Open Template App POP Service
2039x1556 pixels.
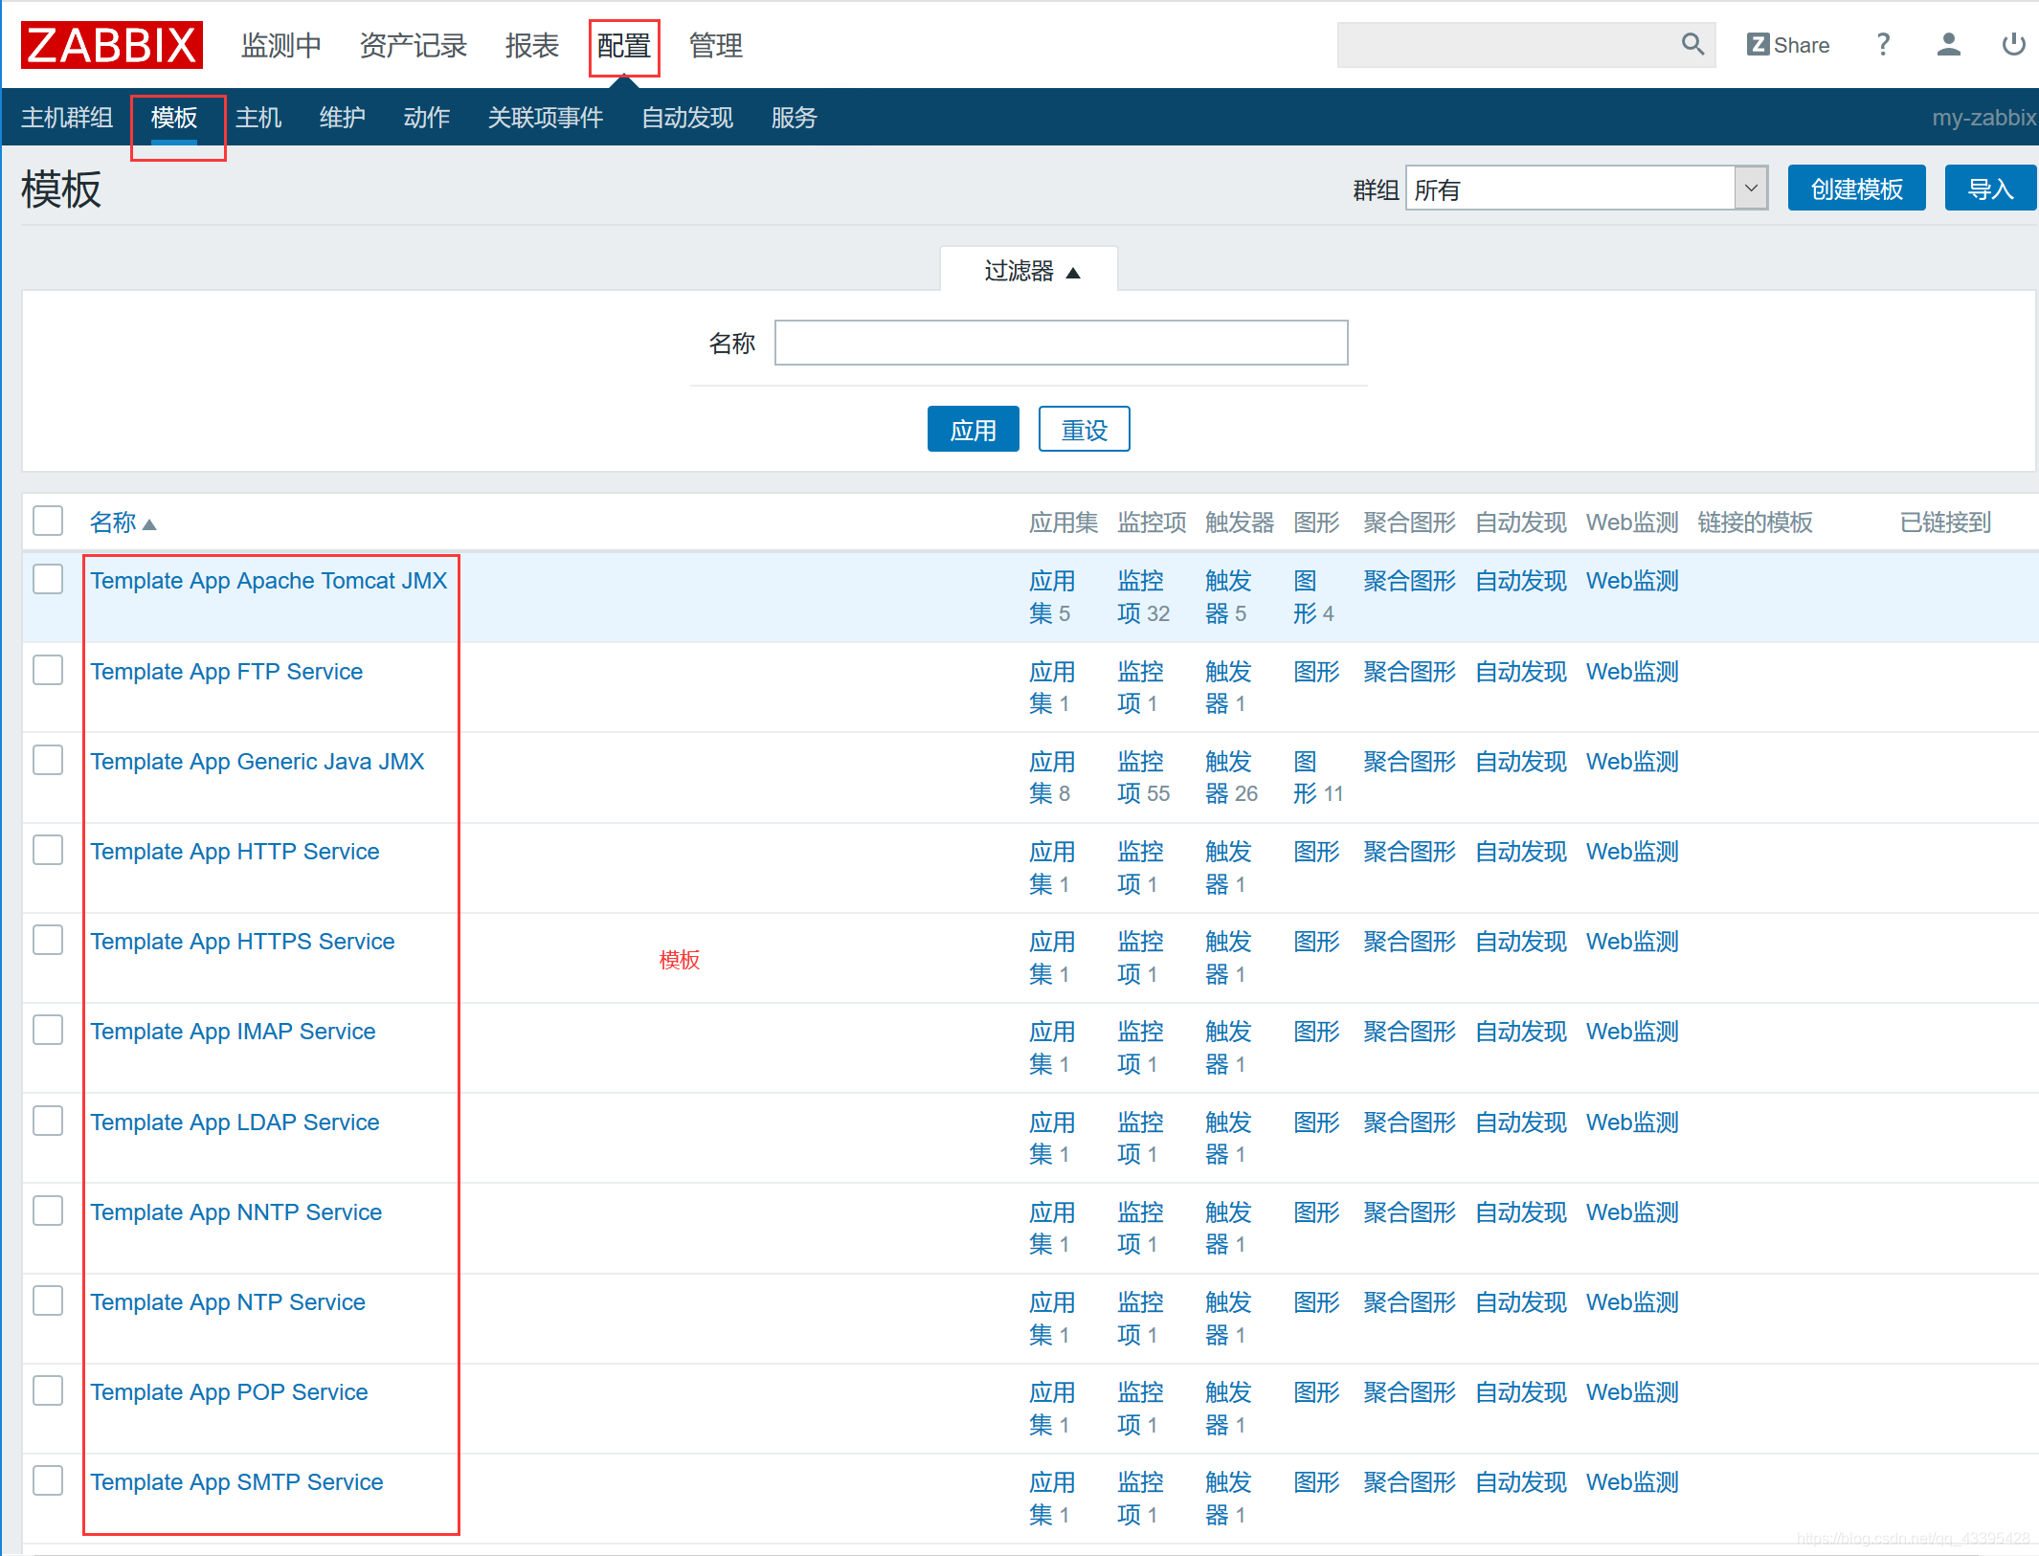click(230, 1392)
